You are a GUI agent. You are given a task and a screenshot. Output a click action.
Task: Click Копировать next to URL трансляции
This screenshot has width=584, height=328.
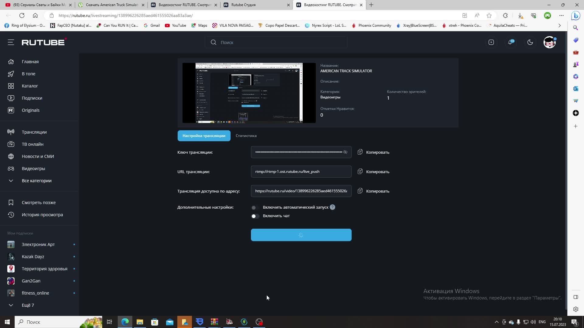pos(377,172)
